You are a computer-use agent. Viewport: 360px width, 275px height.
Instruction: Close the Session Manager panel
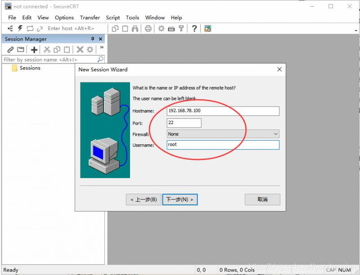tap(100, 39)
